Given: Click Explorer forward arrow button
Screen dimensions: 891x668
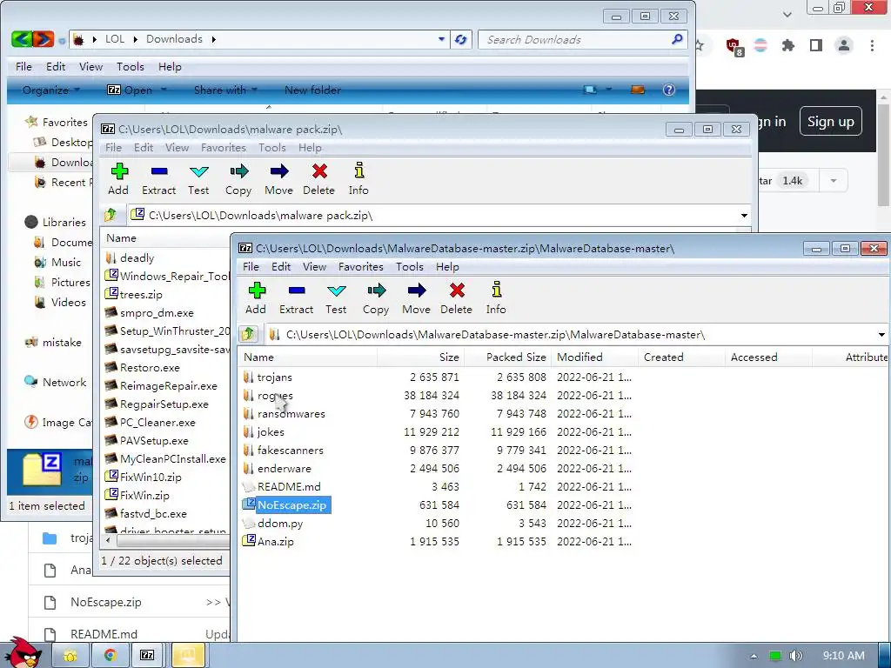Looking at the screenshot, I should 44,39.
